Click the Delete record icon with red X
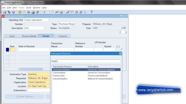 point(61,12)
